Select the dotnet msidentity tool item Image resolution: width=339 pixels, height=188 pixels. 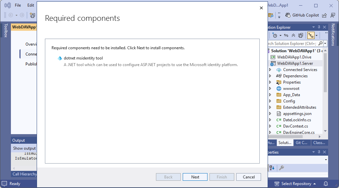coord(83,58)
